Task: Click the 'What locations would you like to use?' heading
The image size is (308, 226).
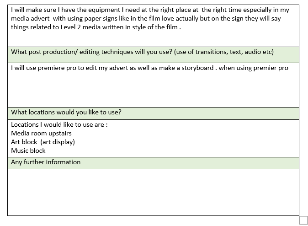Action: 66,112
